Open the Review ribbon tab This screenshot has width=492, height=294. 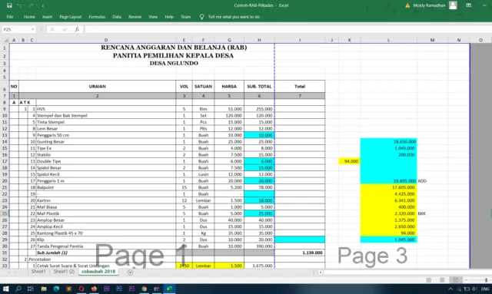(135, 17)
